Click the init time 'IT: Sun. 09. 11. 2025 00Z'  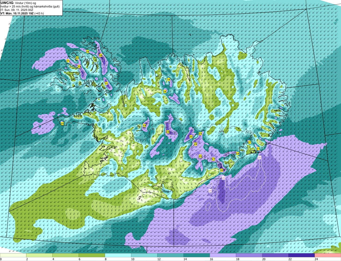tap(17, 10)
